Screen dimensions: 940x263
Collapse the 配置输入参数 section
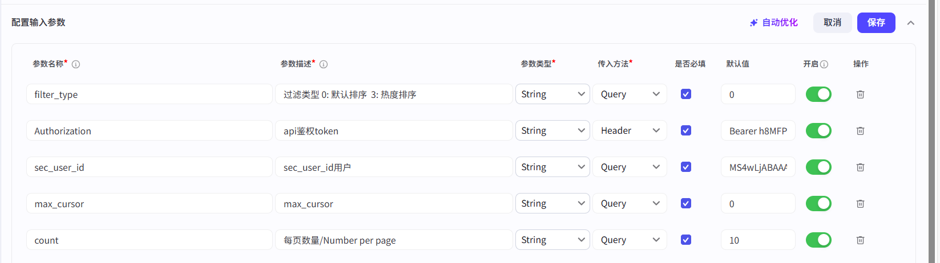tap(911, 23)
